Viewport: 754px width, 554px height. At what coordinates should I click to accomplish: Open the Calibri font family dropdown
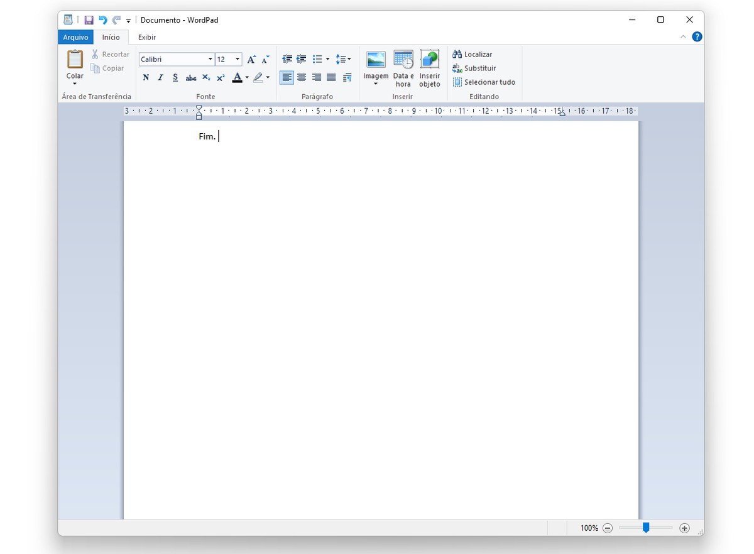pos(210,58)
